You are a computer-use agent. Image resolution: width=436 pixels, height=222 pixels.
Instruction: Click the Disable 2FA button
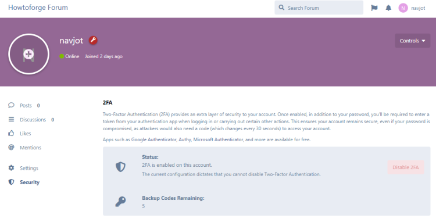point(405,167)
